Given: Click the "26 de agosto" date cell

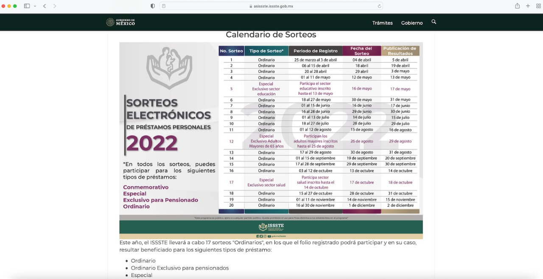Looking at the screenshot, I should tap(362, 141).
